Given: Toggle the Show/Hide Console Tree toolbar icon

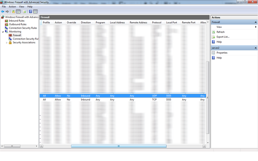Looking at the screenshot, I should 18,12.
